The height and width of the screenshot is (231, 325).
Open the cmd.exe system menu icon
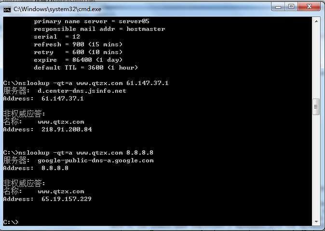click(7, 7)
